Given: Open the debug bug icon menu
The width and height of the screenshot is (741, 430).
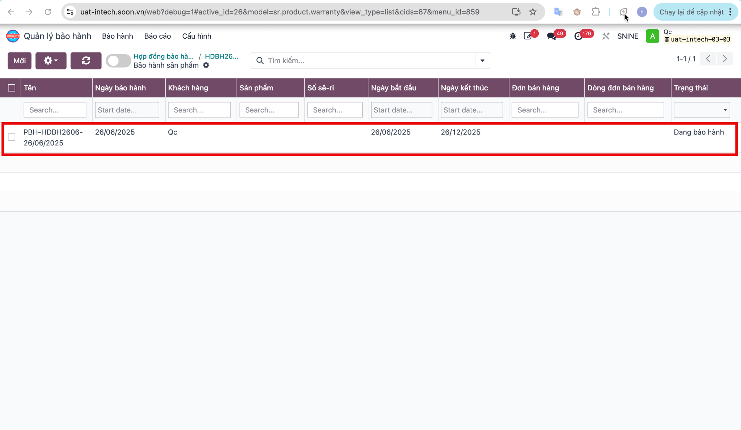Looking at the screenshot, I should (x=513, y=36).
